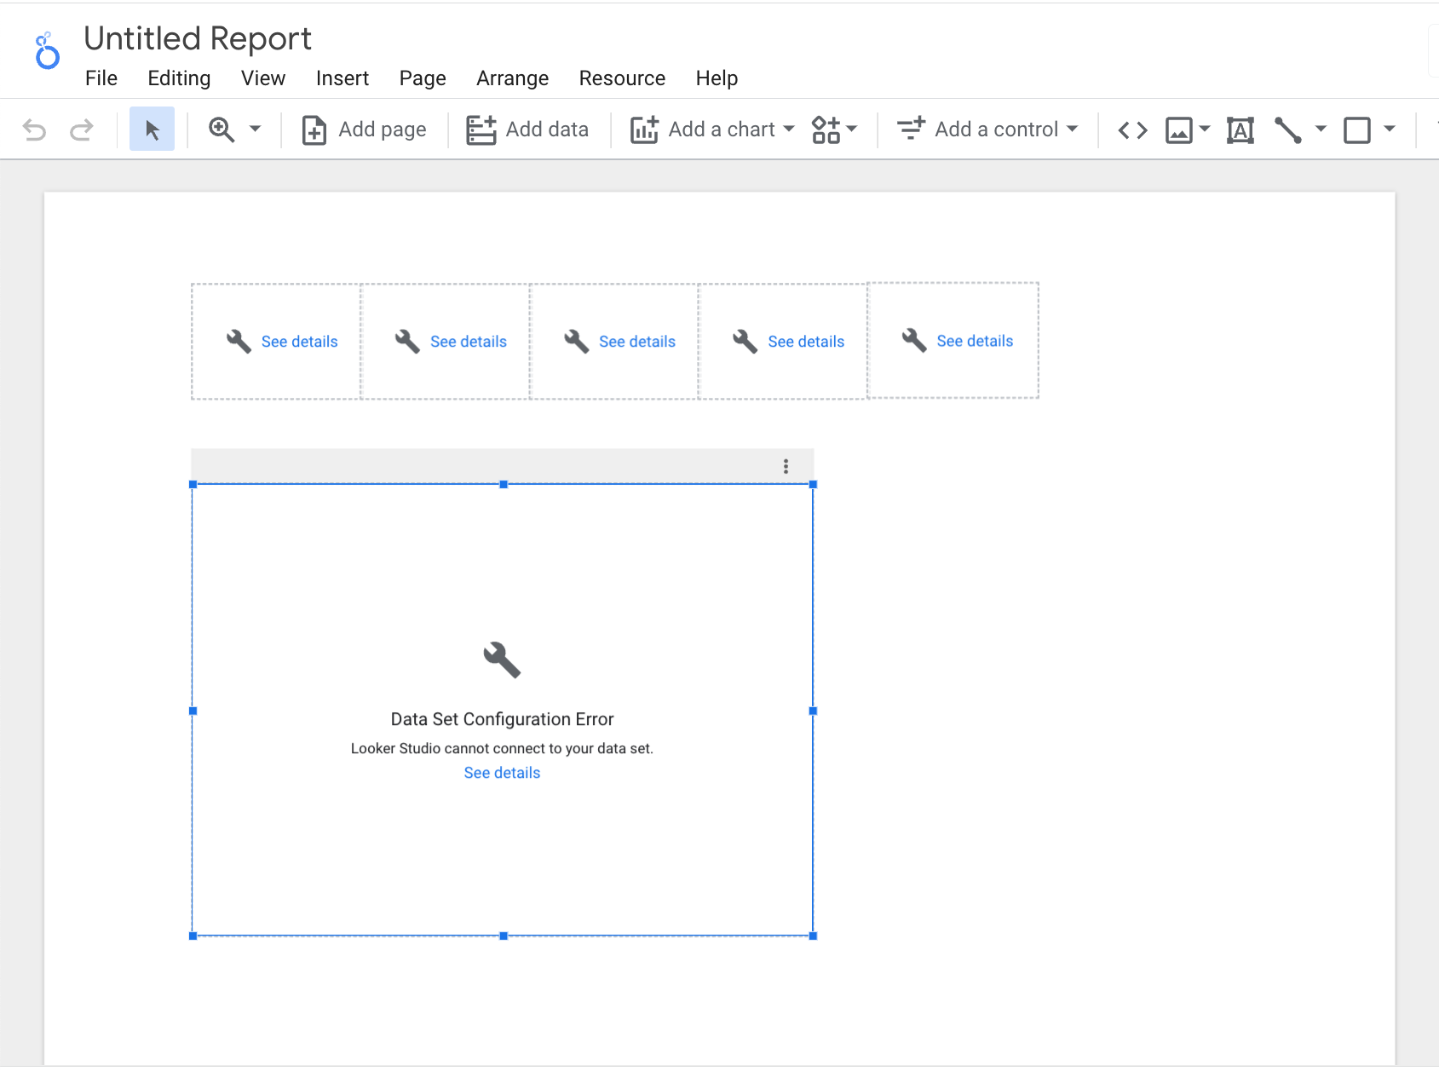Click the Add a chart bar icon

(x=644, y=130)
